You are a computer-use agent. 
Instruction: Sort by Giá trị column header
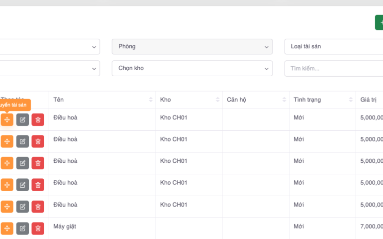click(x=371, y=100)
